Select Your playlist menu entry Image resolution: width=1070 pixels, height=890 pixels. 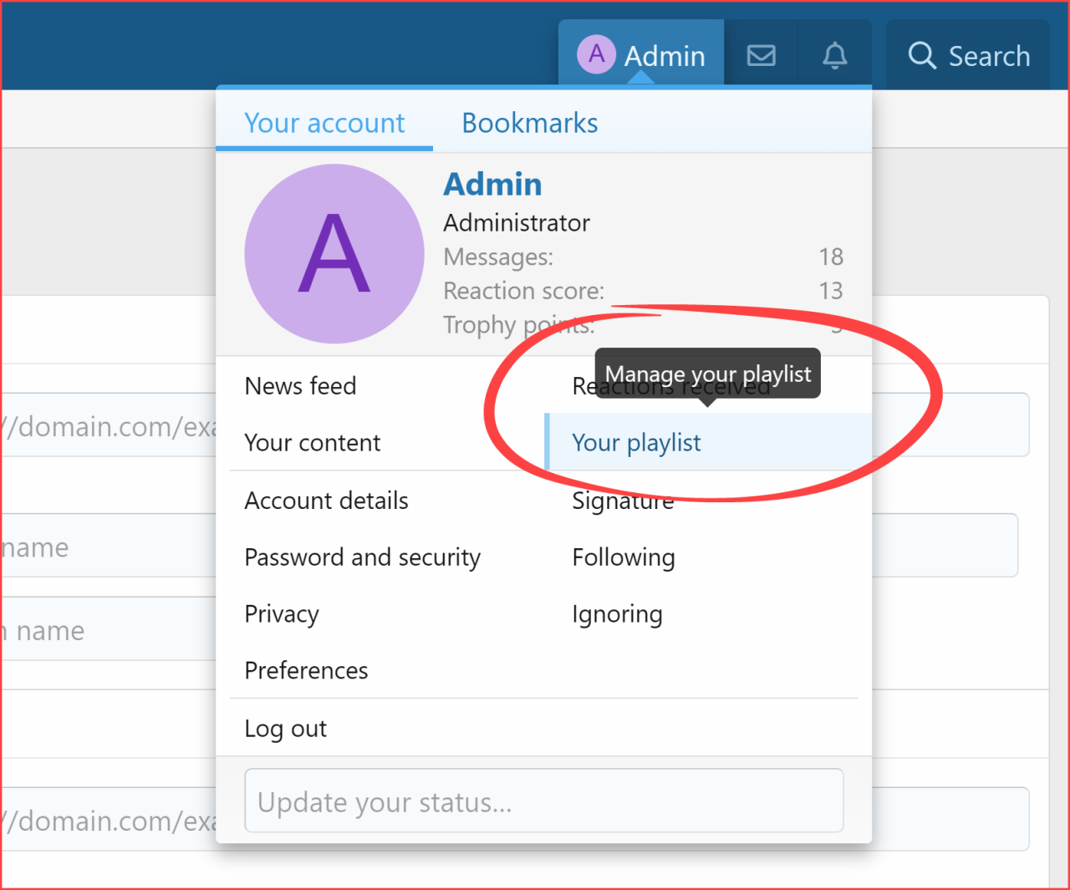[635, 442]
